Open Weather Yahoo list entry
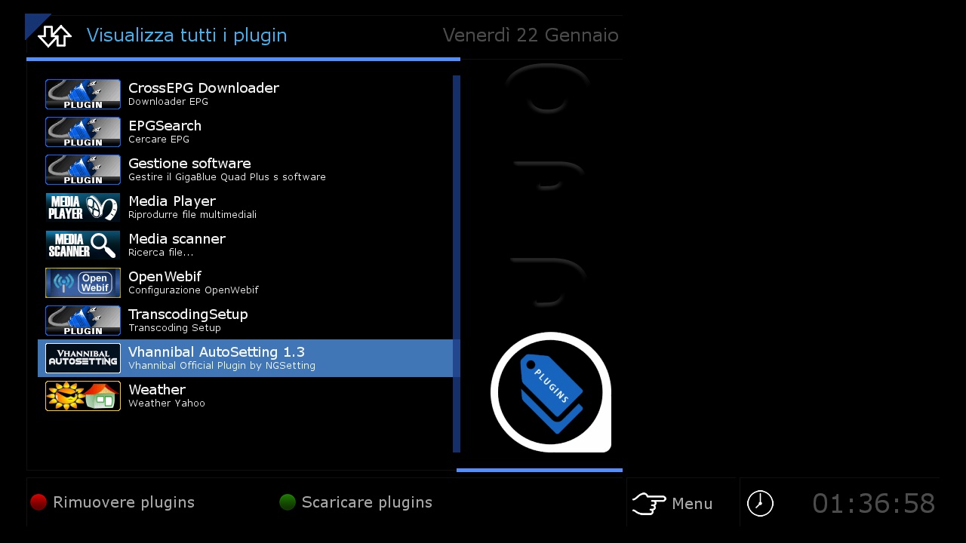The height and width of the screenshot is (543, 966). (245, 396)
